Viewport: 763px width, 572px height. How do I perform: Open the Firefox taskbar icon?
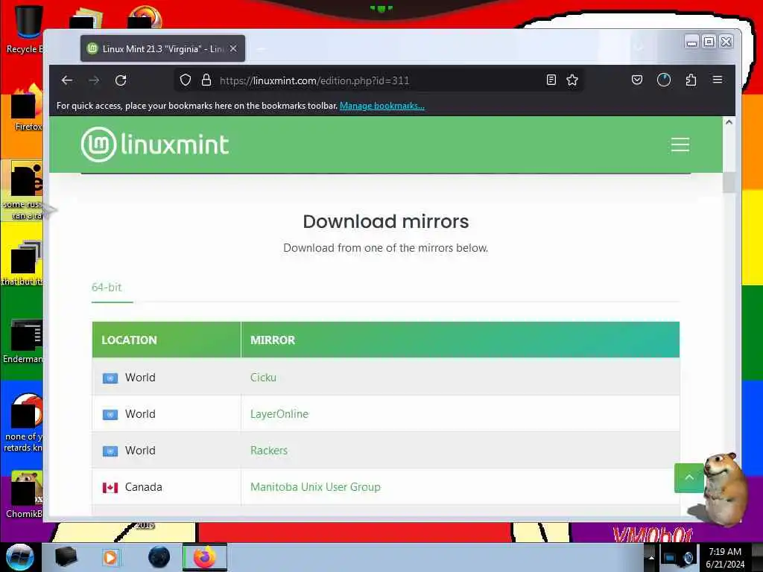point(205,557)
